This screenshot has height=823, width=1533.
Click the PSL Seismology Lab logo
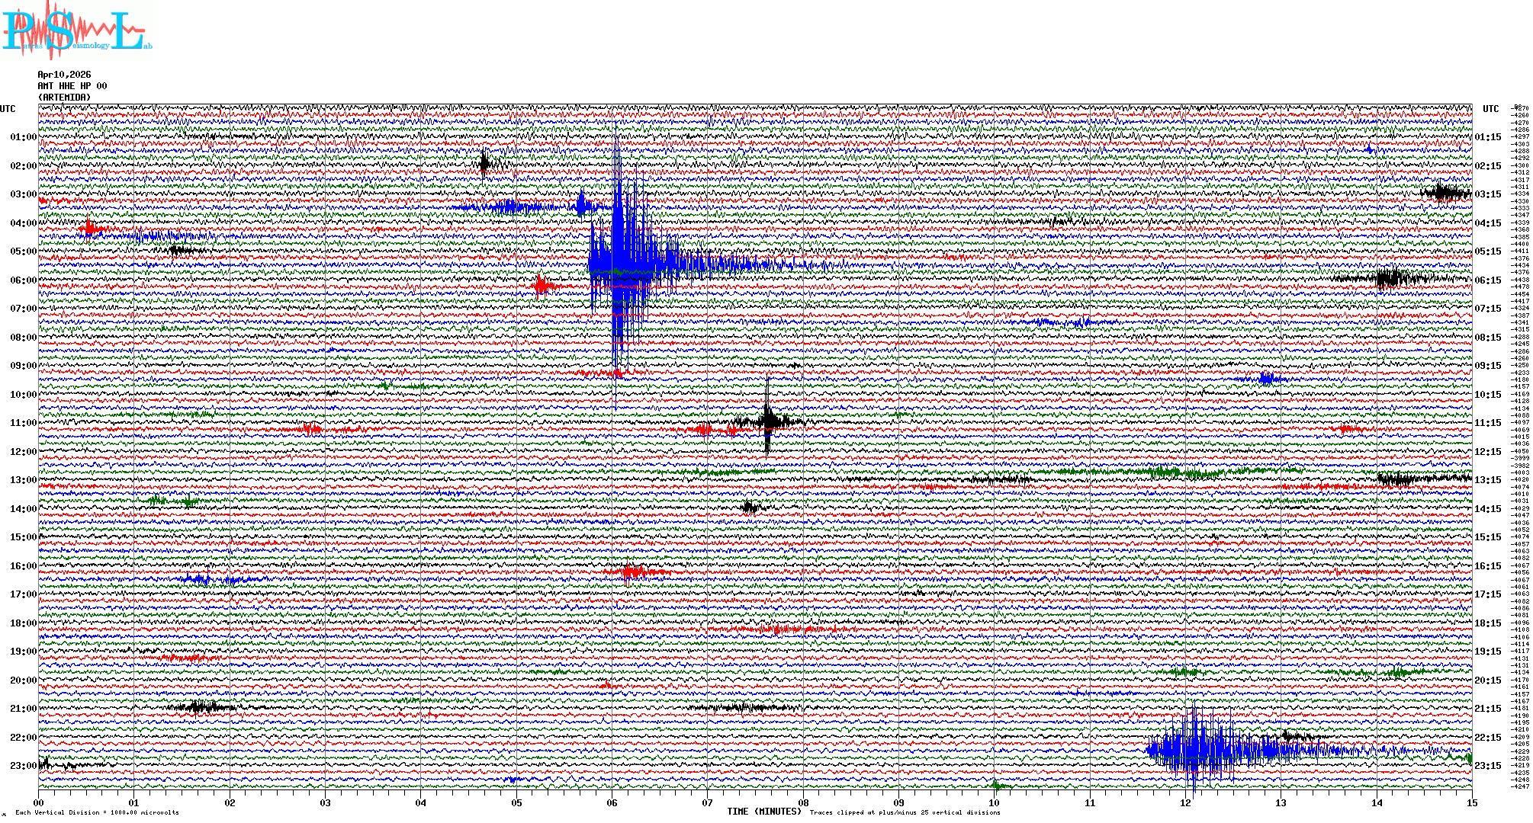[75, 30]
